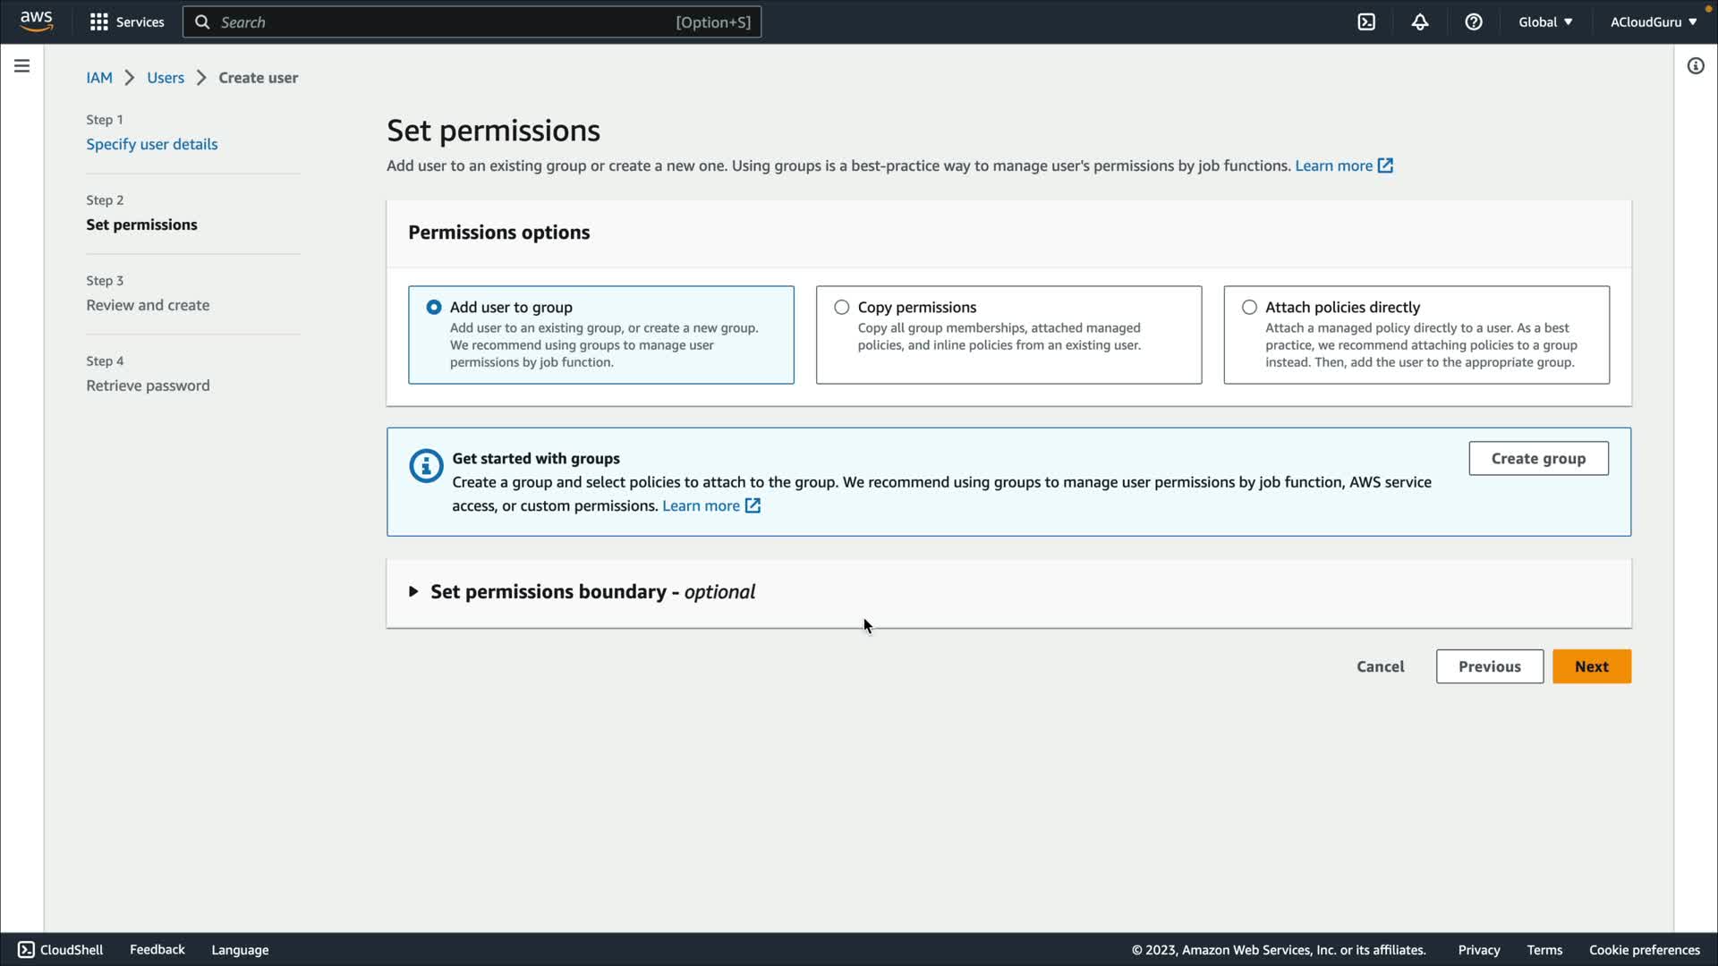Open the info panel icon at right
This screenshot has height=966, width=1718.
1696,66
